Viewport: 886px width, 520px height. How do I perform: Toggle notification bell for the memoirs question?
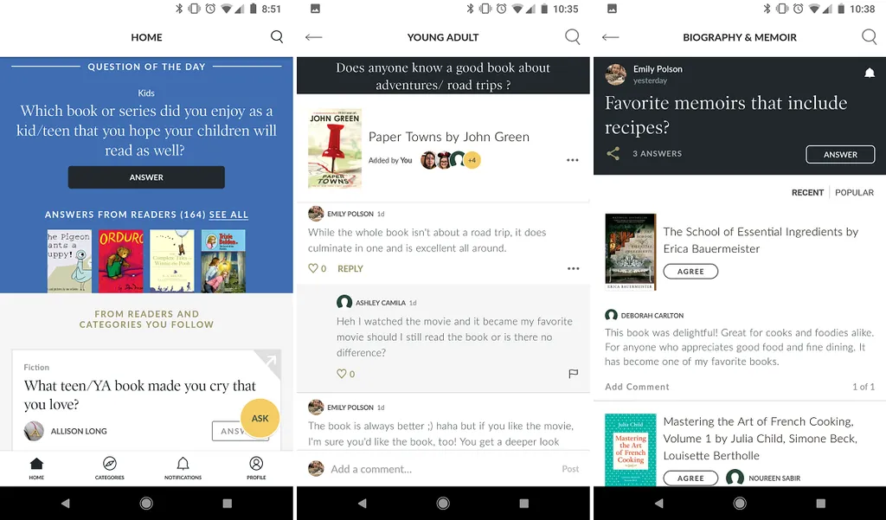(x=870, y=74)
